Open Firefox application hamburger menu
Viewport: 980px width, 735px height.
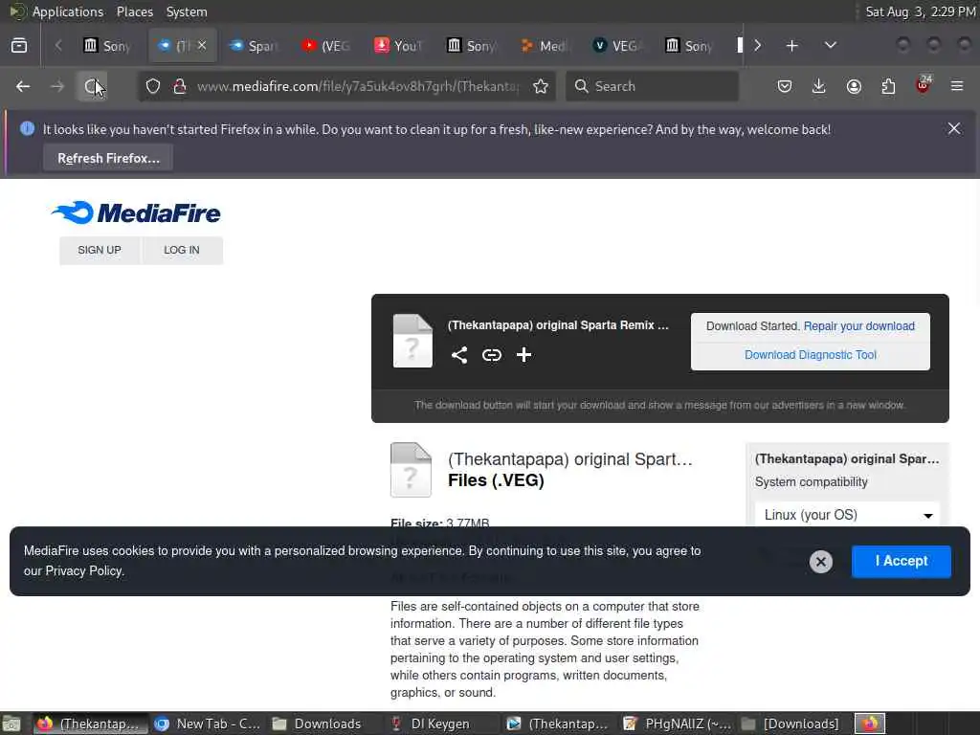(957, 86)
